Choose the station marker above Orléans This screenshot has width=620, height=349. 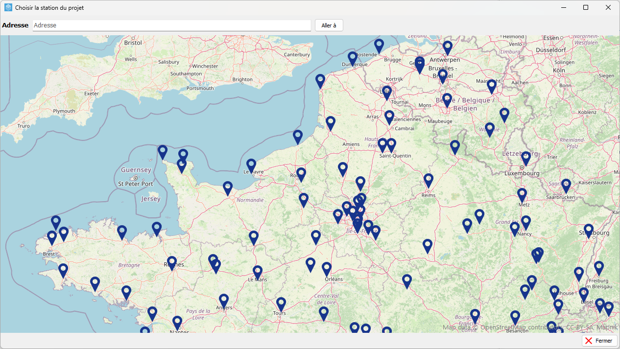[x=327, y=269]
